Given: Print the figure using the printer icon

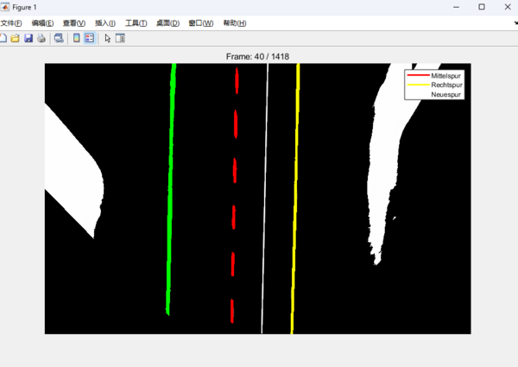Looking at the screenshot, I should tap(40, 38).
